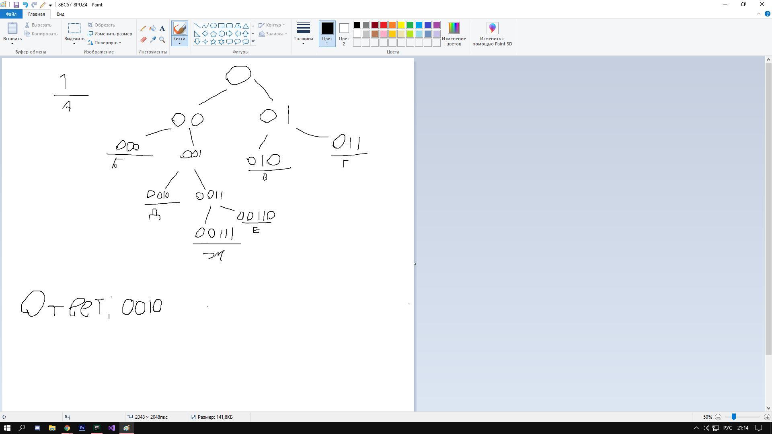The height and width of the screenshot is (434, 772).
Task: Click Изменить с помощью Paint 3D
Action: click(x=492, y=34)
